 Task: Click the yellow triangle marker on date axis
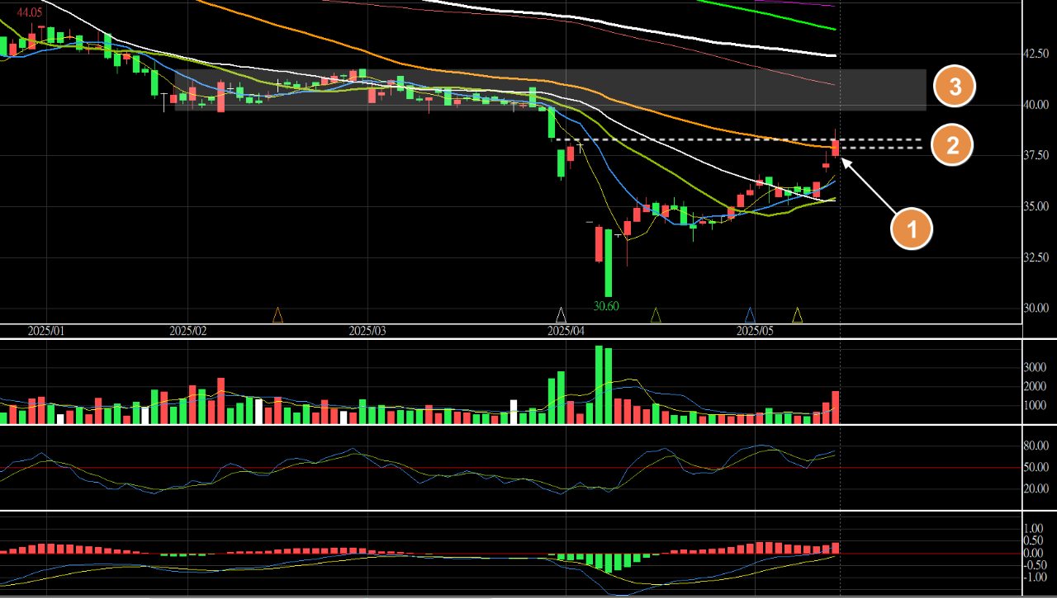[798, 314]
